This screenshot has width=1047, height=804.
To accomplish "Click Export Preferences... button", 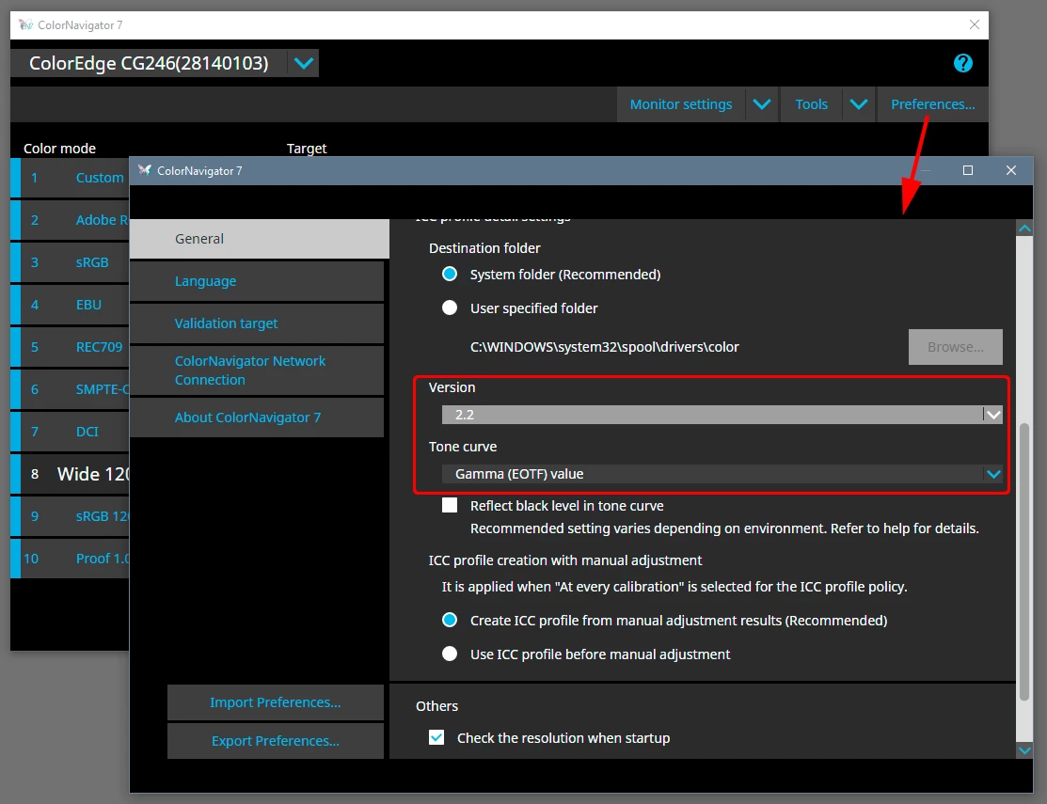I will pos(275,741).
